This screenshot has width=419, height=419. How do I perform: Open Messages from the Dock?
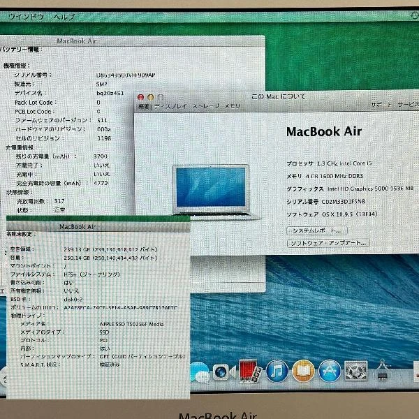coord(199,372)
